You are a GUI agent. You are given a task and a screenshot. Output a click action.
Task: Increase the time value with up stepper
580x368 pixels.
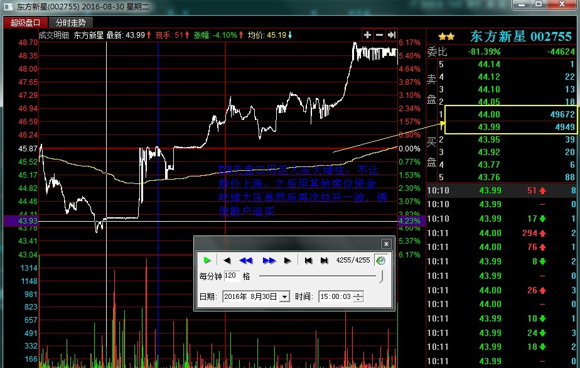[358, 294]
